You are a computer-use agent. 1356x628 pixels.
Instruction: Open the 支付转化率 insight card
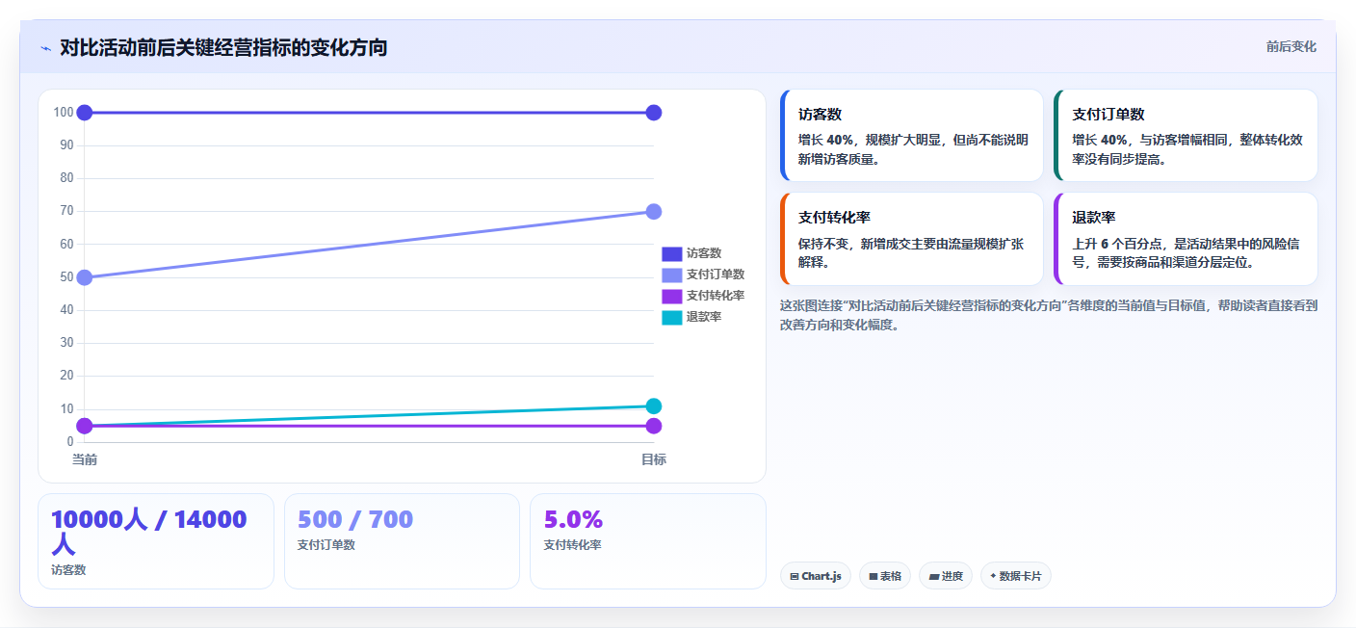(912, 239)
